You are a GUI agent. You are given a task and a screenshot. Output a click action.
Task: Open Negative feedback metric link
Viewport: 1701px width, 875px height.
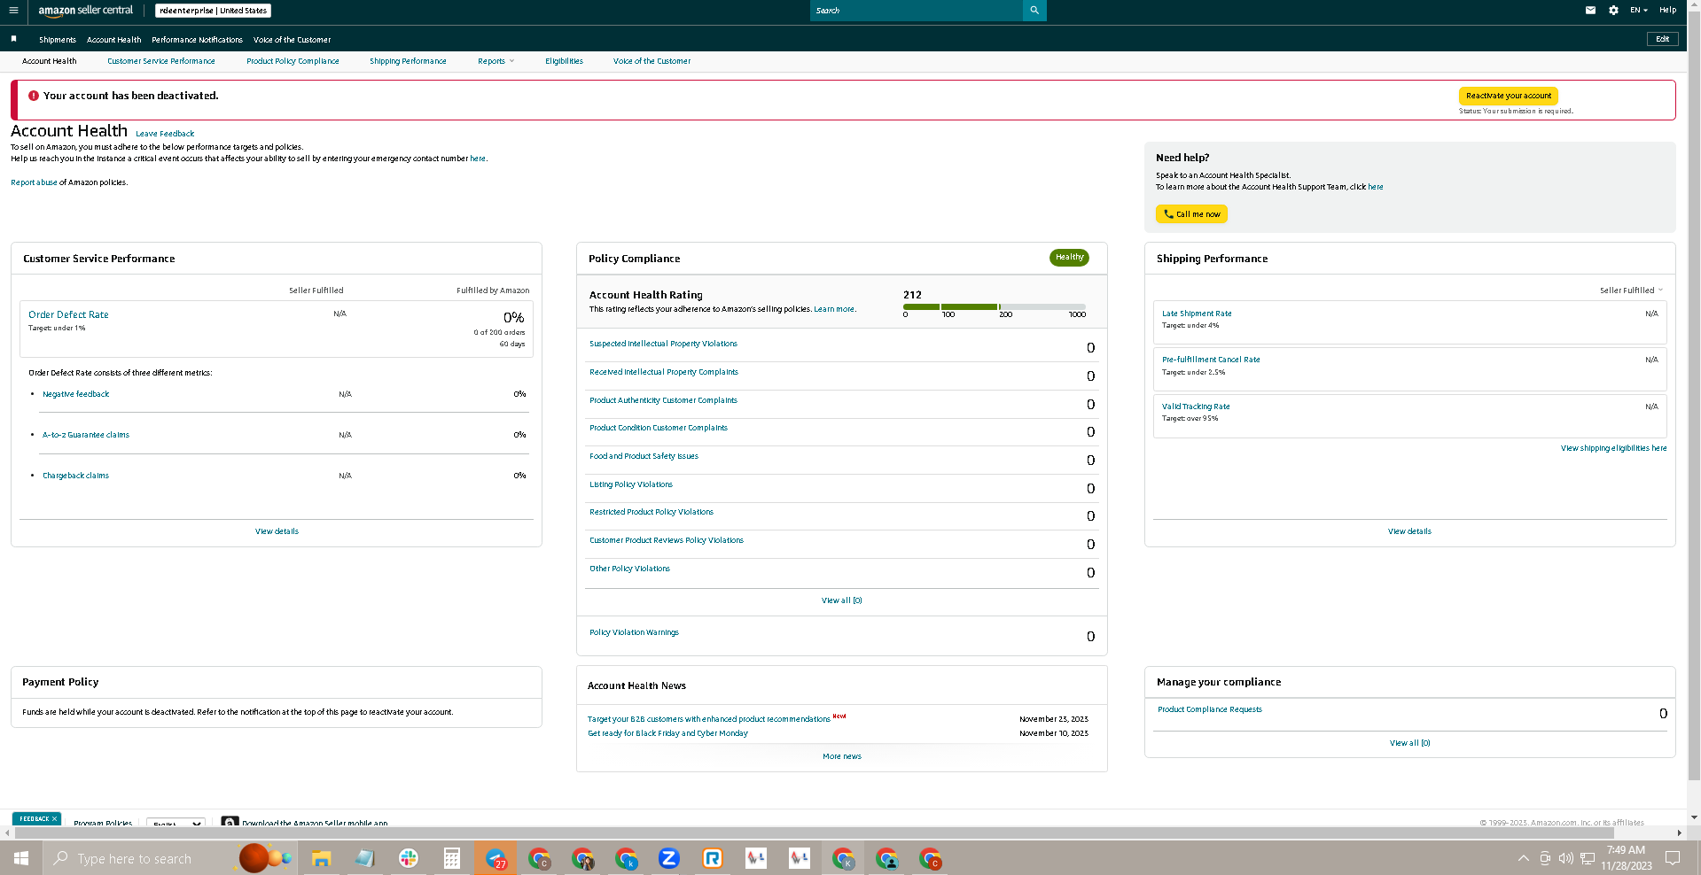click(76, 394)
